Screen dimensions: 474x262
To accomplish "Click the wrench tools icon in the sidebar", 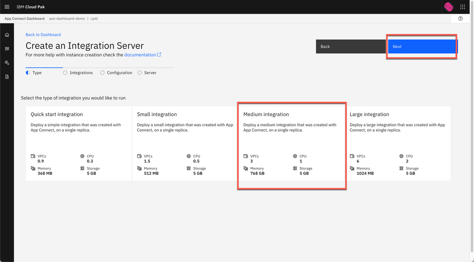I will [x=7, y=62].
